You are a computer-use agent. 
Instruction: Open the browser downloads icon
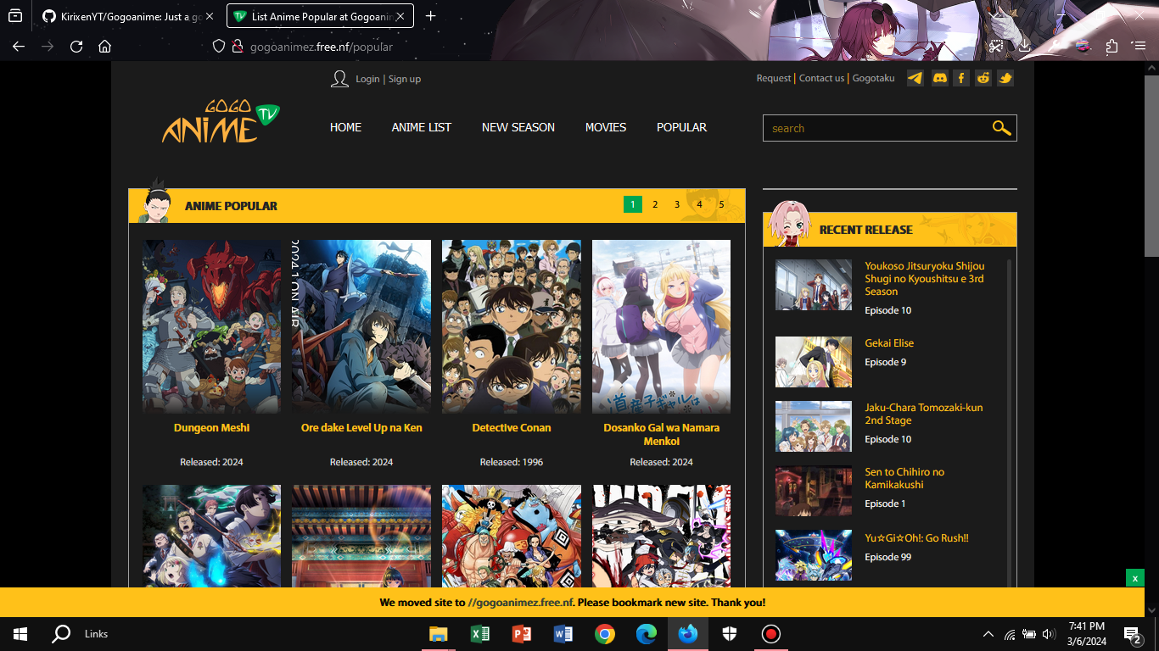(x=1025, y=47)
